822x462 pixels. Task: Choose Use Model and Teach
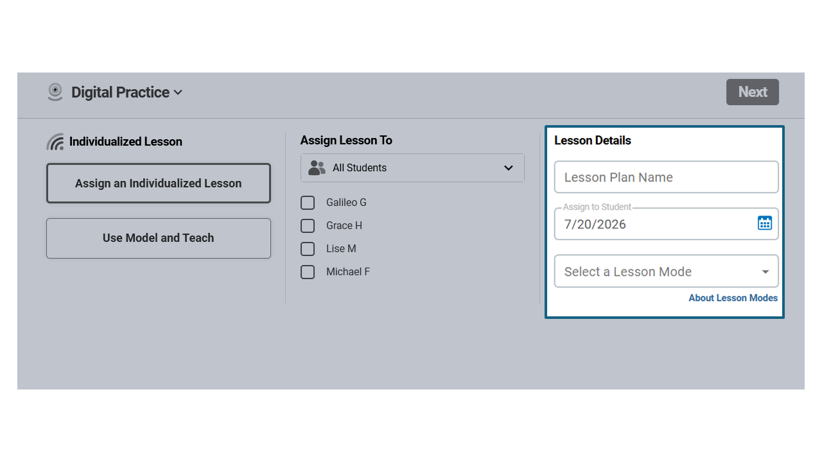pos(159,238)
